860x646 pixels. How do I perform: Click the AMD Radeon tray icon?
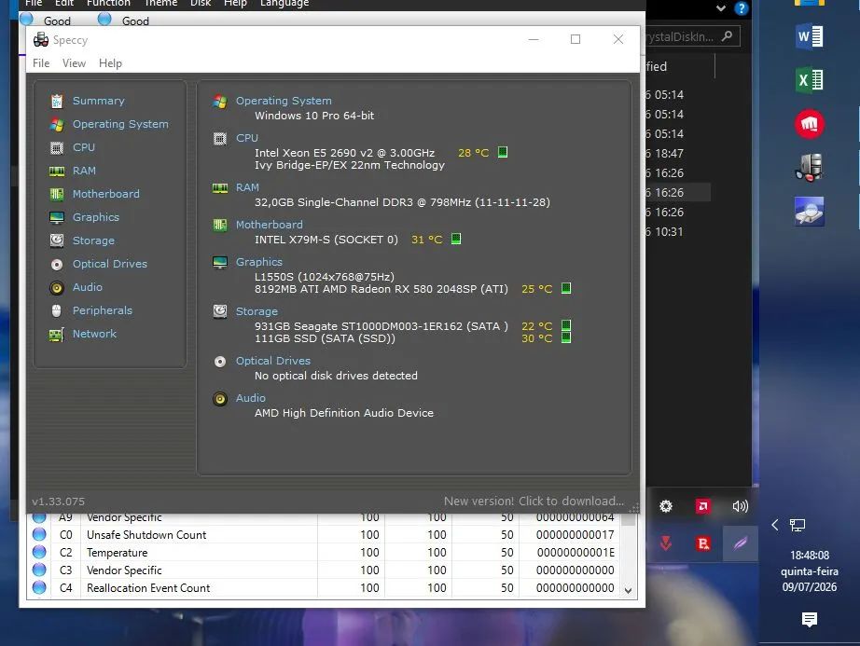pos(702,506)
